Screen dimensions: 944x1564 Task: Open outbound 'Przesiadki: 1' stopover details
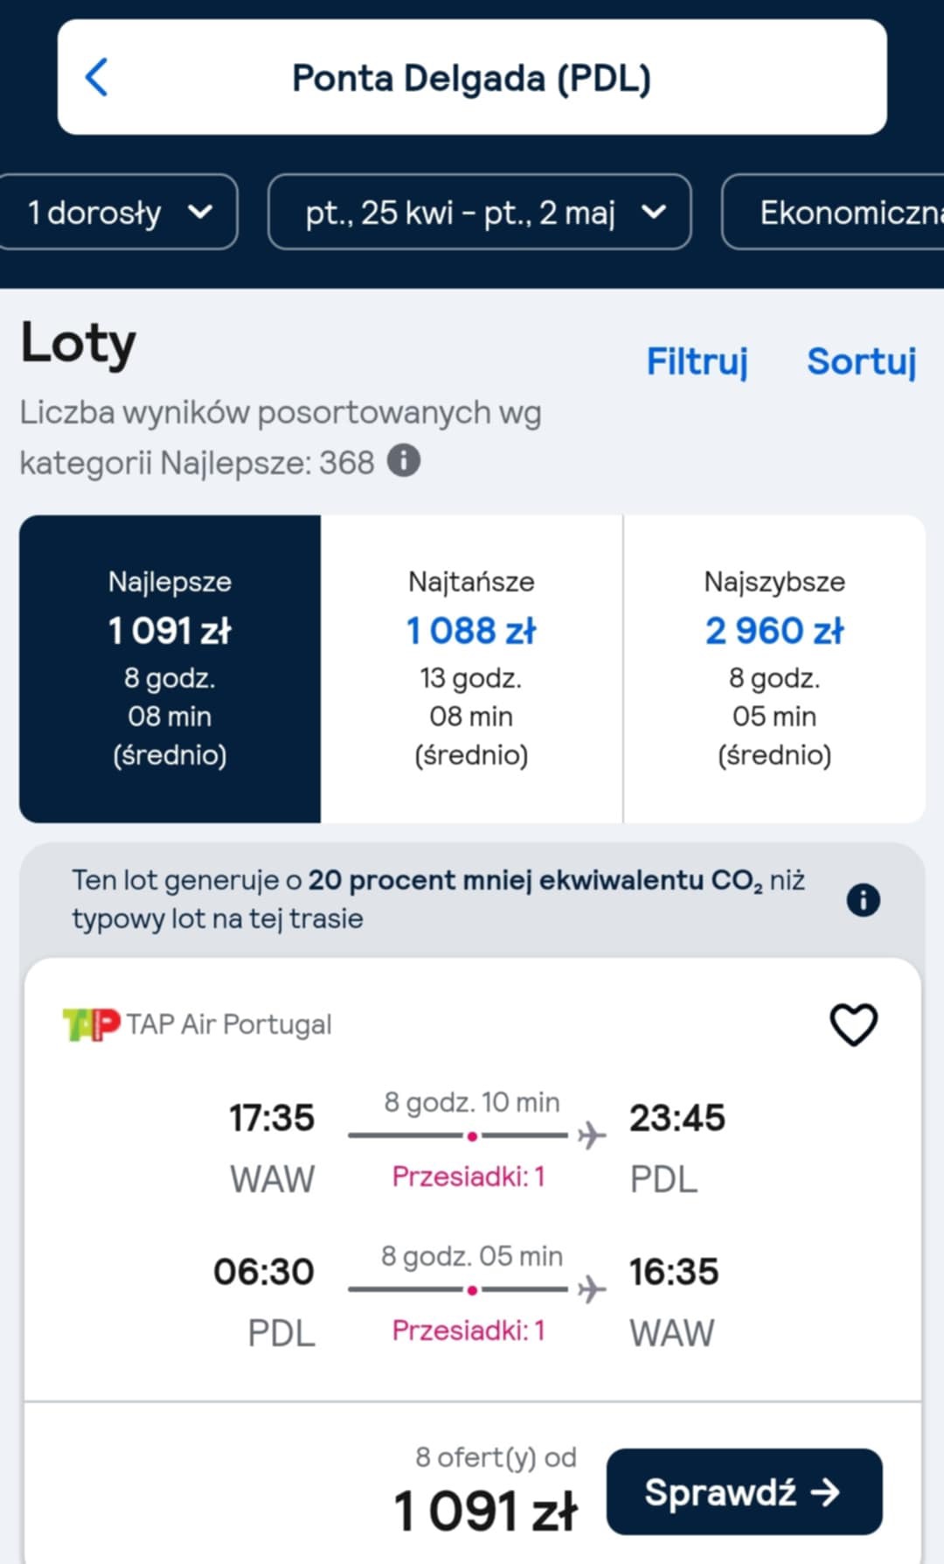click(469, 1176)
